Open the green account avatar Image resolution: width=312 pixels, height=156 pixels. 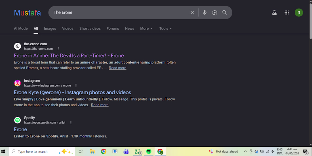299,12
